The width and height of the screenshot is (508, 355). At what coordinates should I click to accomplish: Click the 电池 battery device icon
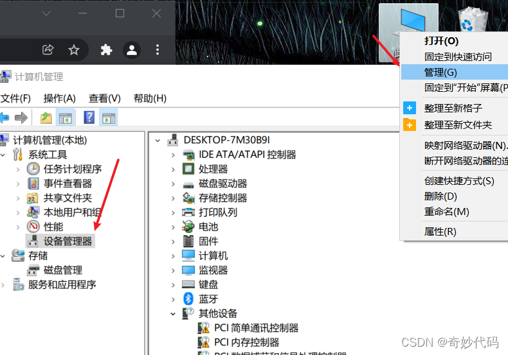[x=188, y=227]
